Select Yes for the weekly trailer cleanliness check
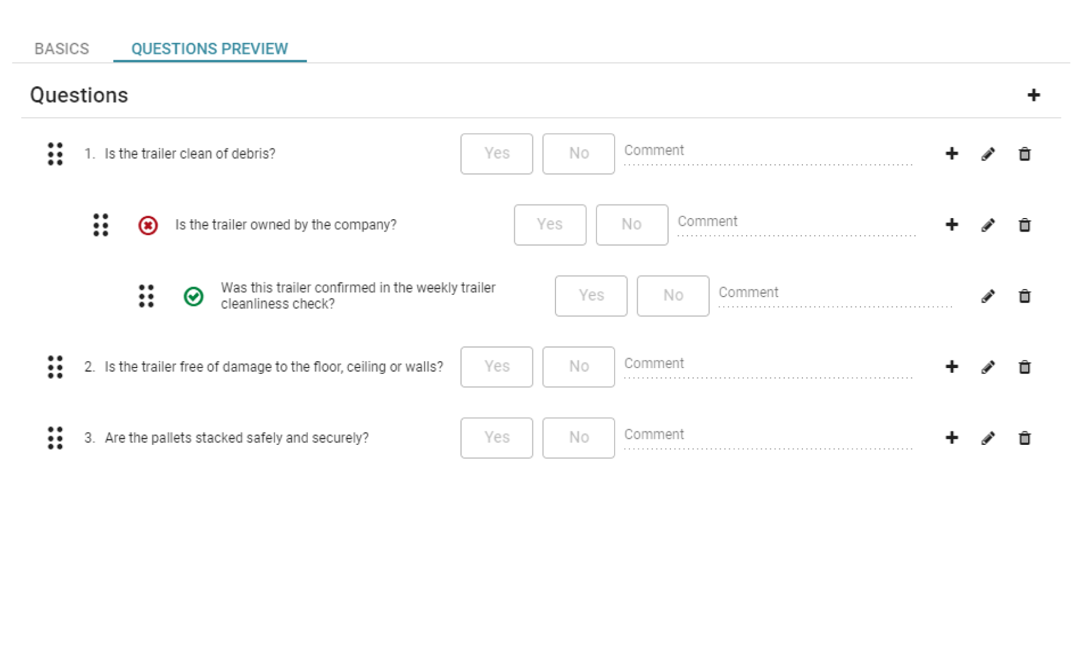 point(591,295)
